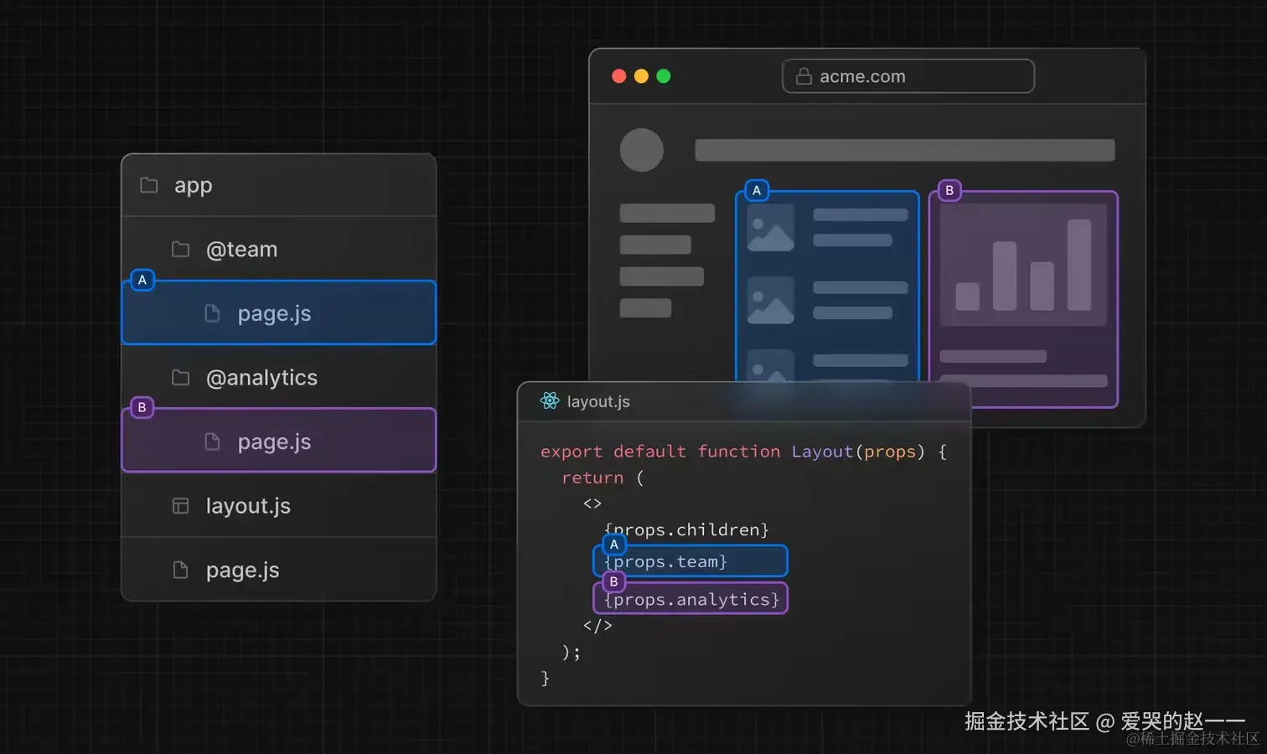Click the {props.children} code line
The image size is (1267, 754).
(686, 529)
